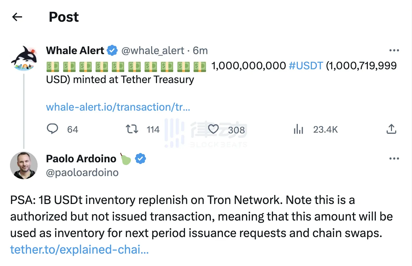The width and height of the screenshot is (412, 266).
Task: Reply to Whale Alert tweet via comment icon
Action: pyautogui.click(x=52, y=129)
